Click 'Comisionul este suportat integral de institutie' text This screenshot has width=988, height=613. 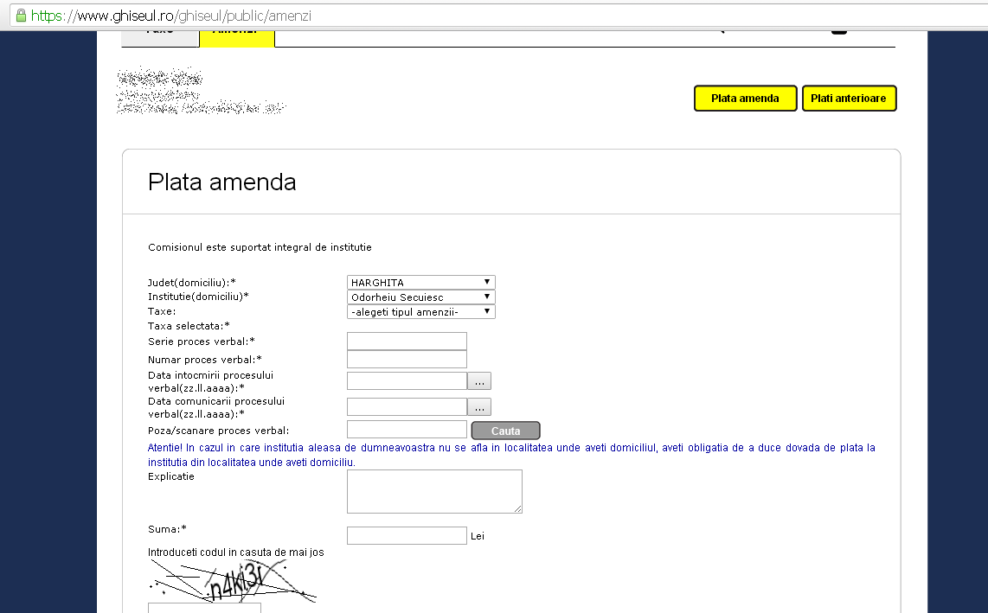coord(260,247)
